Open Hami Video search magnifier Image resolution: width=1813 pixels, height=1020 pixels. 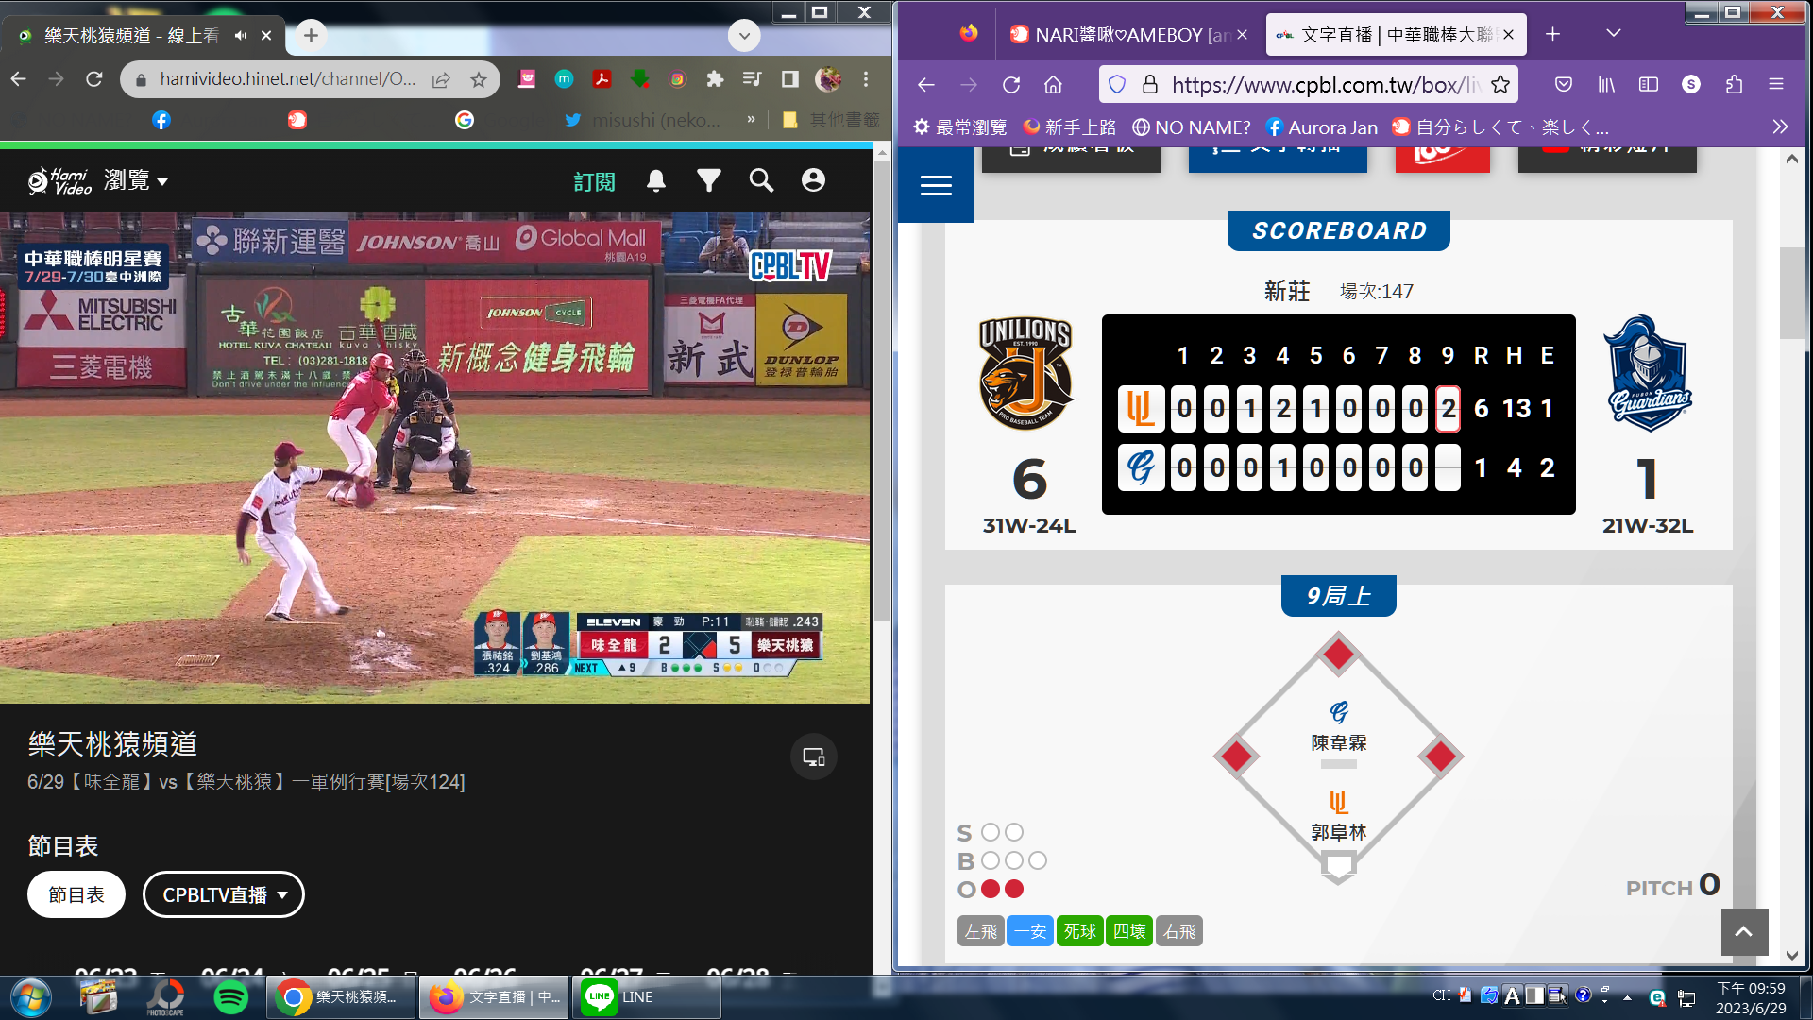[x=761, y=180]
